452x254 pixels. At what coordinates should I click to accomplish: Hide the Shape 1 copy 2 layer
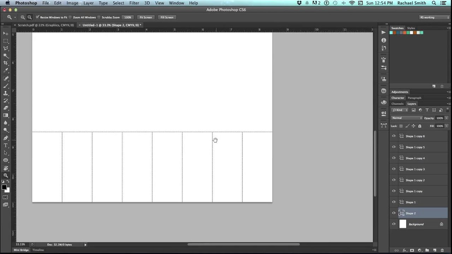point(394,180)
